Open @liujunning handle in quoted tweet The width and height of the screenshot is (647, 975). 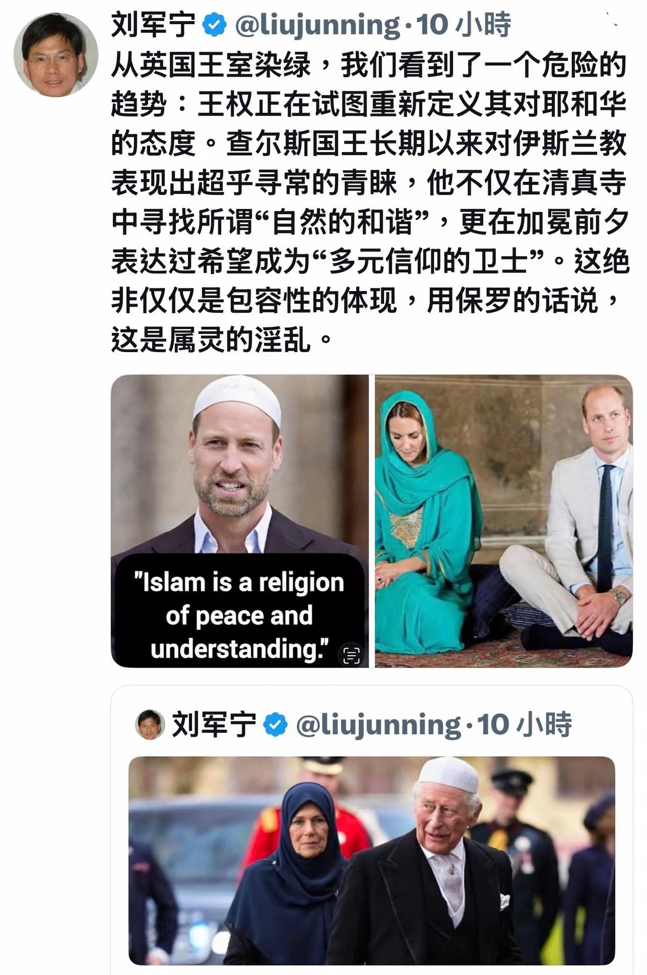[379, 724]
